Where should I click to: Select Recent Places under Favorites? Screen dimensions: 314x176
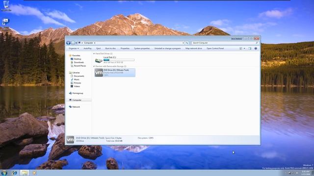tap(80, 66)
